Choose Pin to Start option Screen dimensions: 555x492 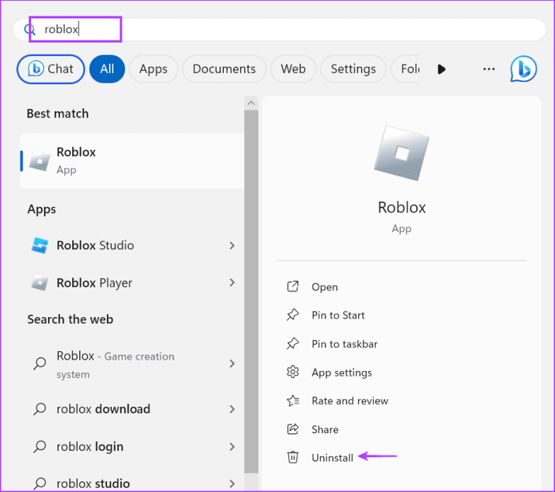point(338,315)
